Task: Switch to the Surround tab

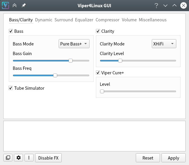Action: click(x=64, y=20)
